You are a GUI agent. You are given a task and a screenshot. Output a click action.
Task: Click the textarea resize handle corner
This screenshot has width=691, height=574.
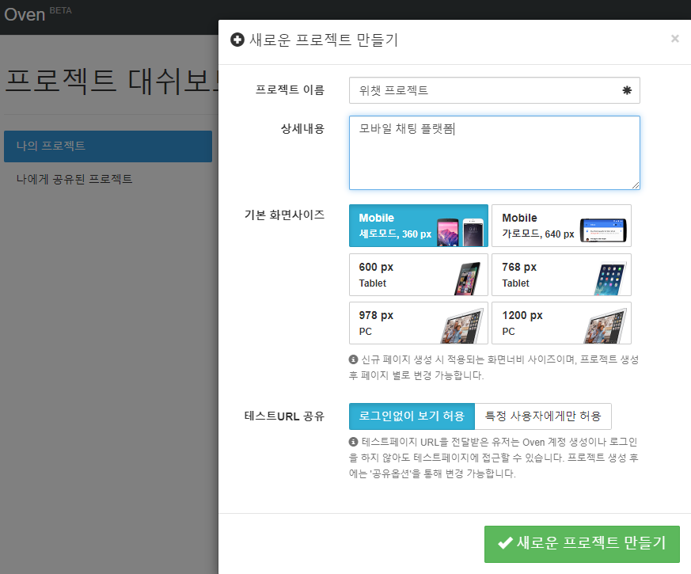[x=635, y=185]
